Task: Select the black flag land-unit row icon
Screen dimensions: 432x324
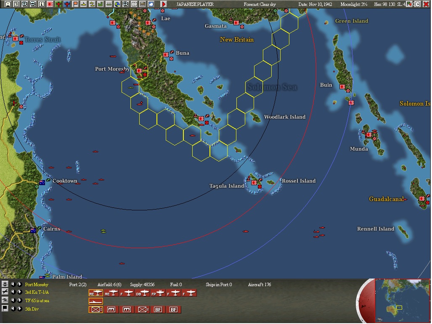Action: click(5, 308)
